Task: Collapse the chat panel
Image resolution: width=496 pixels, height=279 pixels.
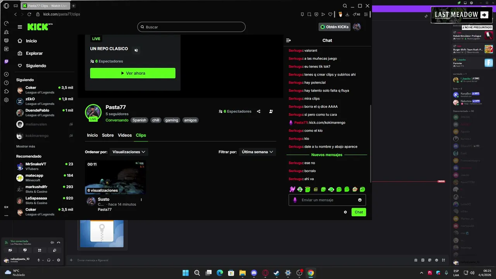Action: coord(288,40)
